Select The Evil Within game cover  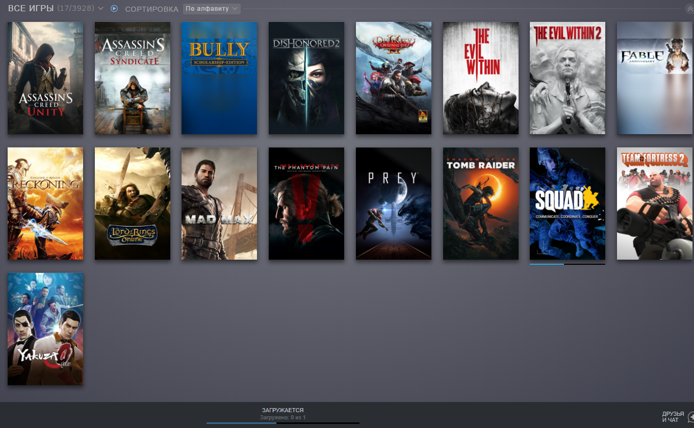481,78
